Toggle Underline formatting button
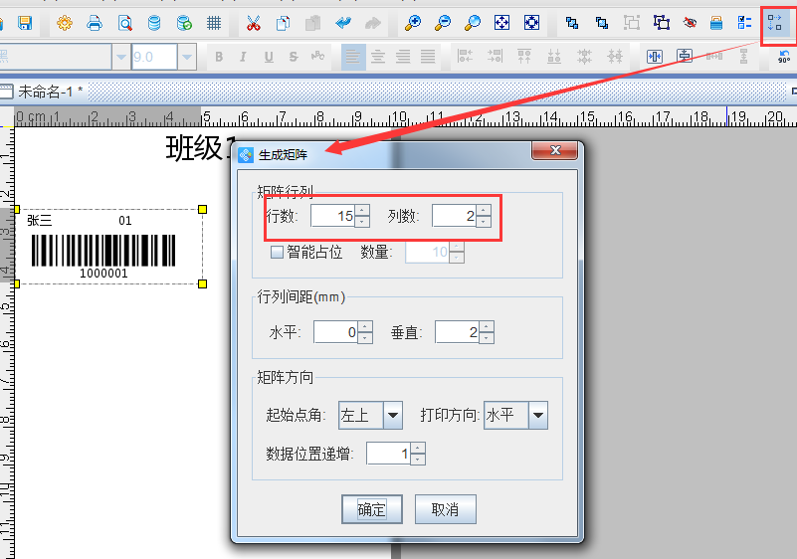Viewport: 797px width, 559px height. pos(269,57)
